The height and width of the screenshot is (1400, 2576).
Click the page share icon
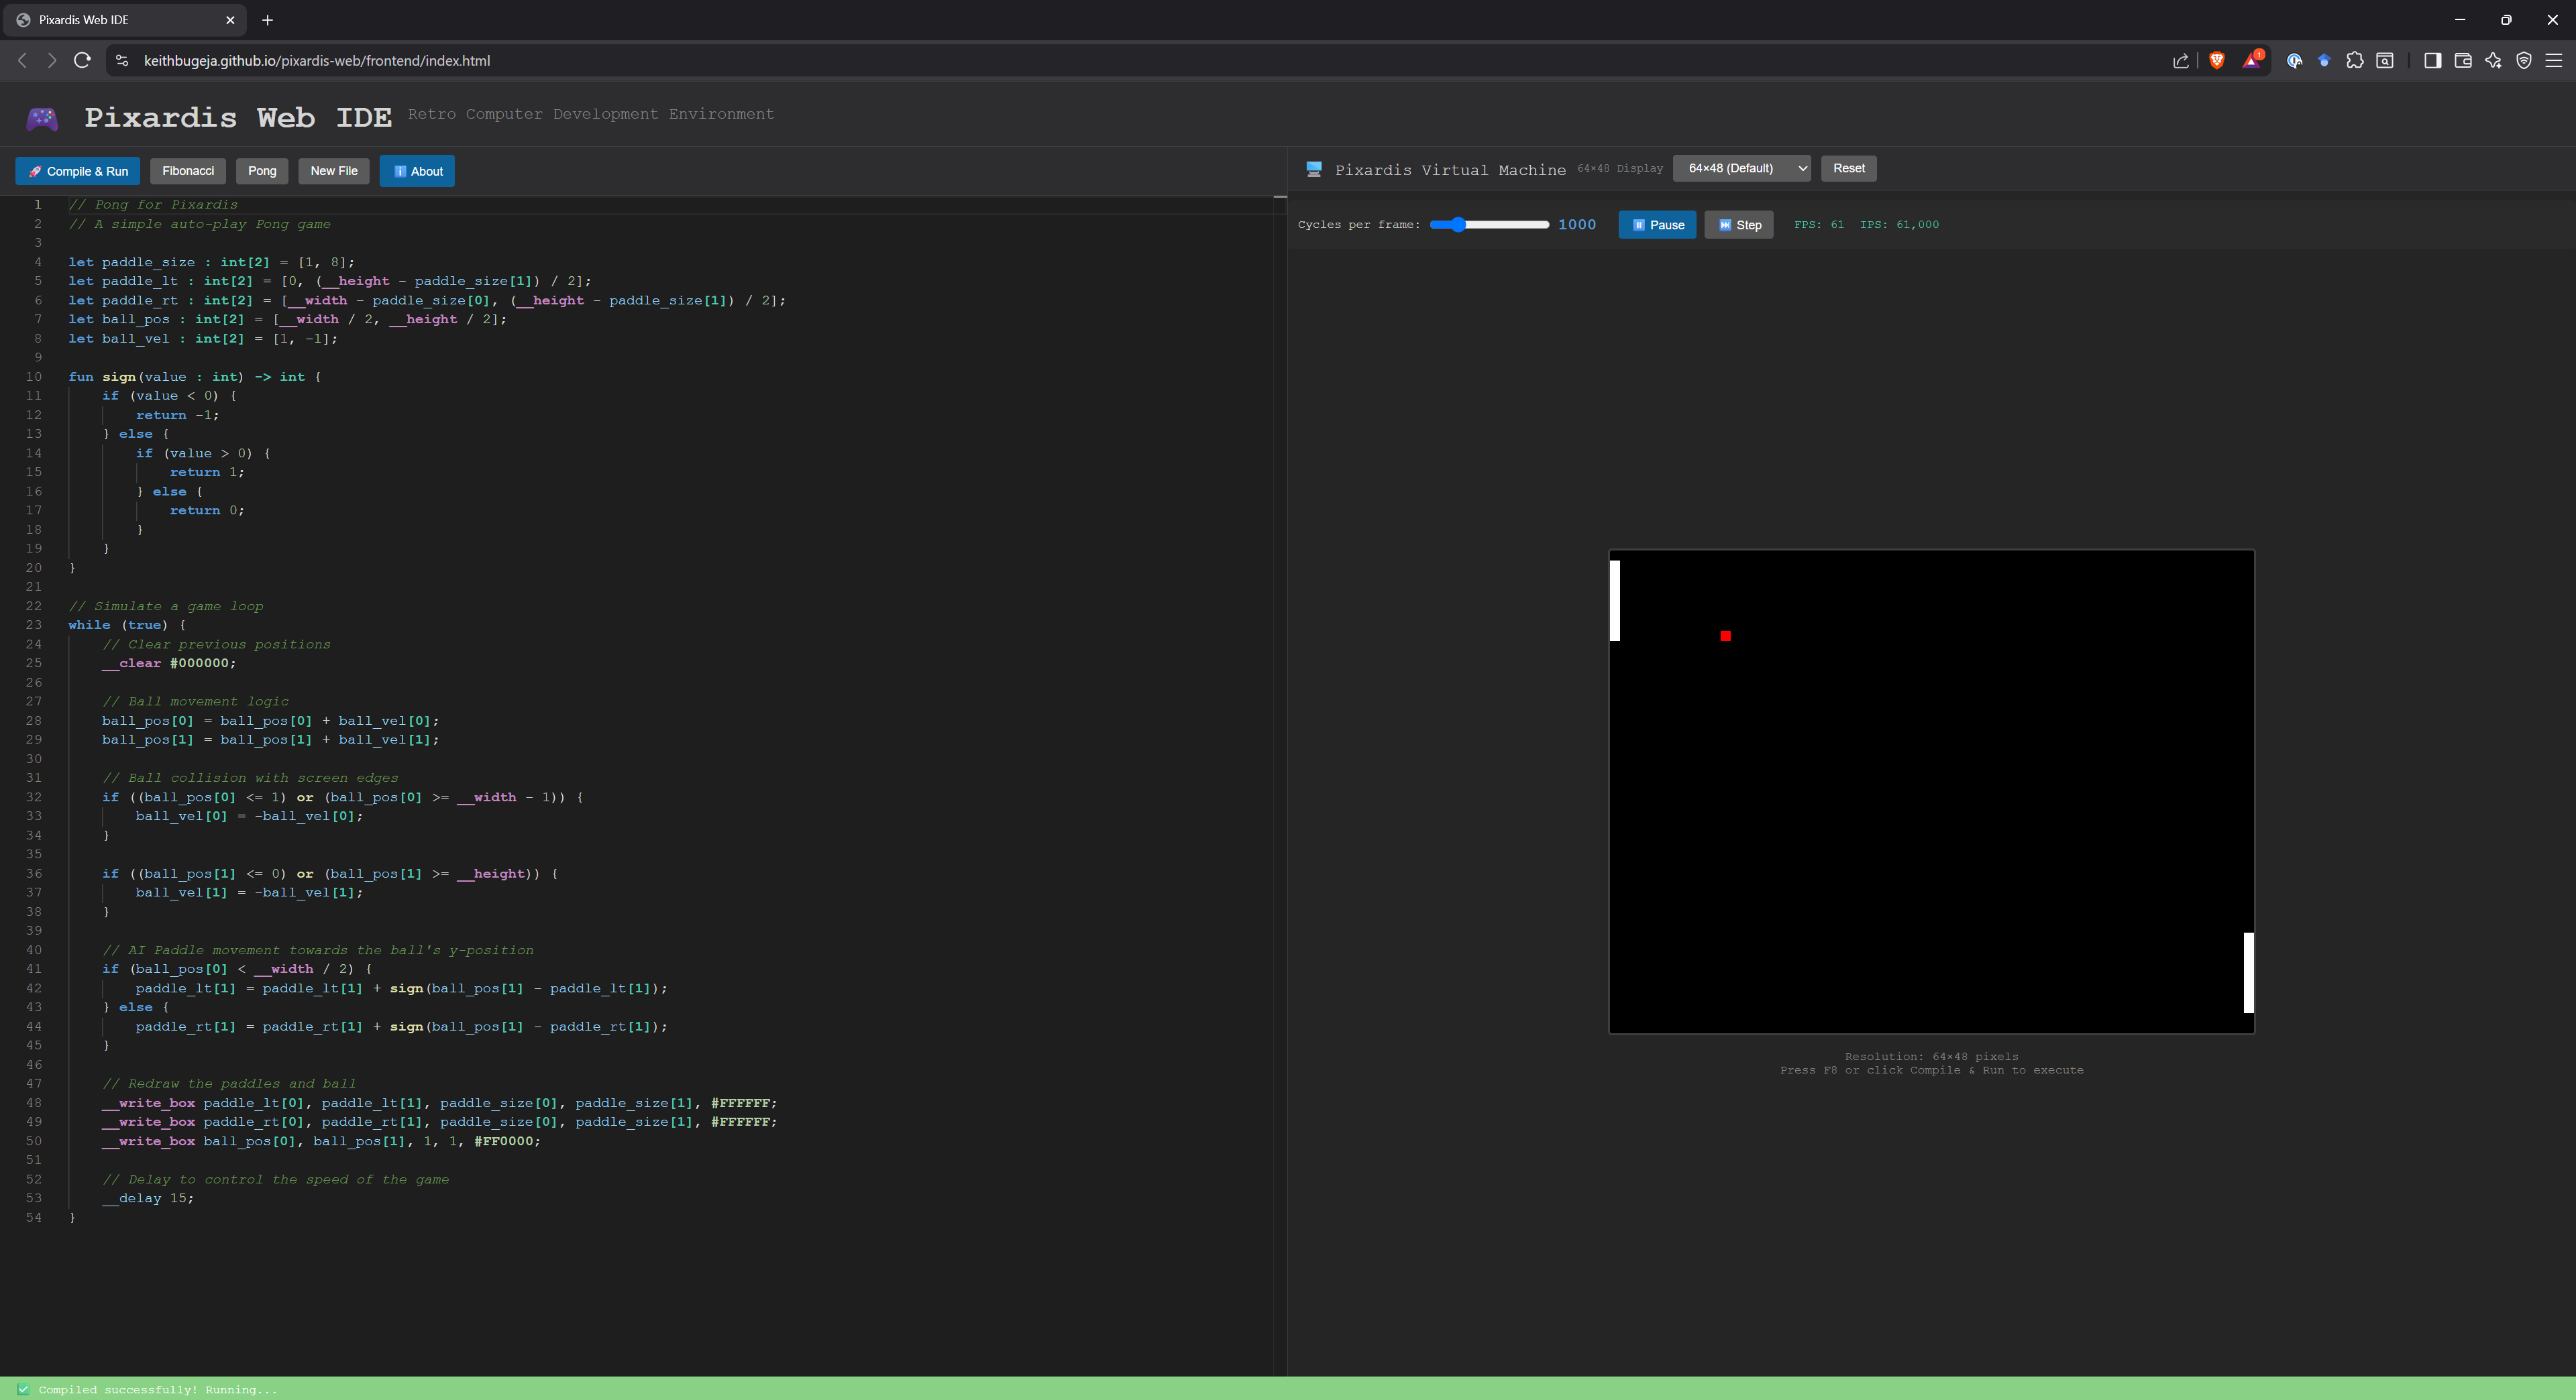[x=2181, y=61]
